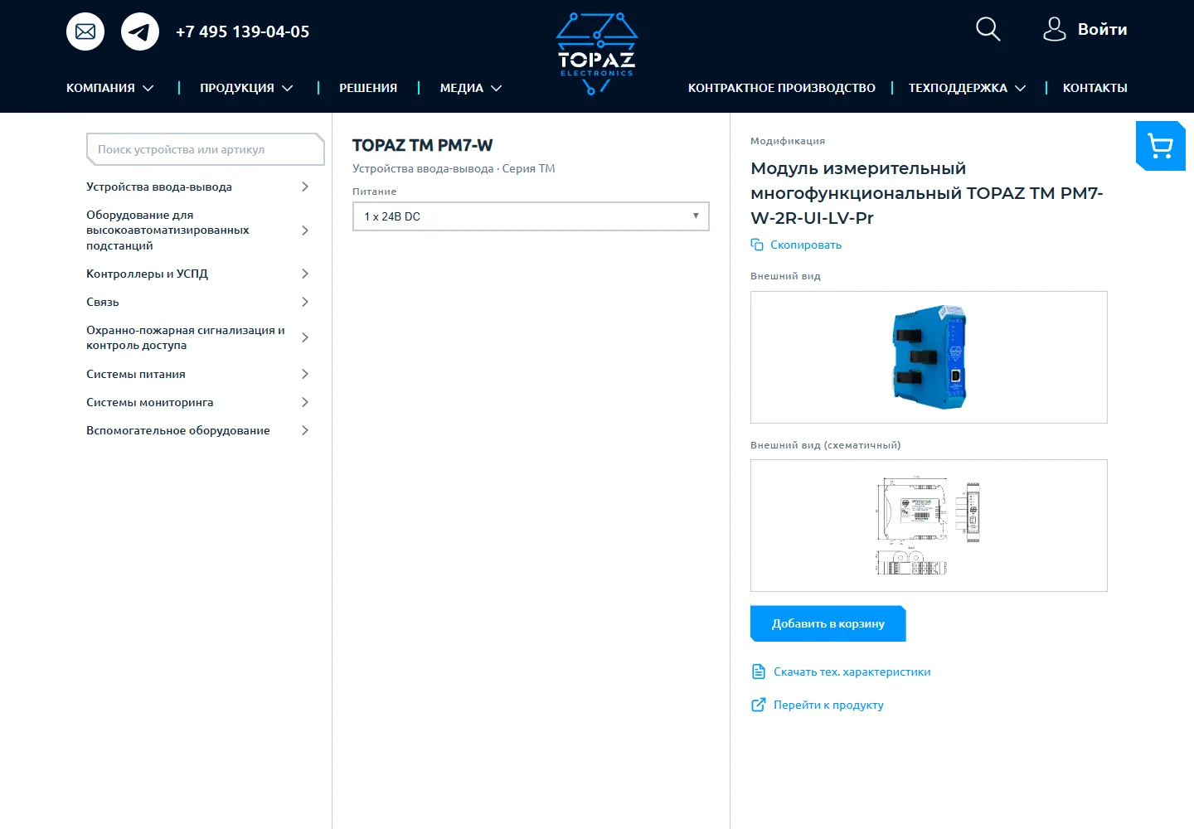This screenshot has width=1194, height=829.
Task: Expand Контроллеры и УСПД category
Action: pyautogui.click(x=197, y=274)
